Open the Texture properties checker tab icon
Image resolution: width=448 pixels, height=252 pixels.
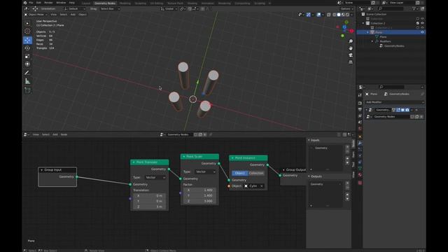pos(360,183)
